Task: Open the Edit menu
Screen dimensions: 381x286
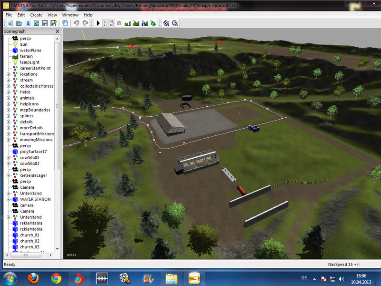Action: [x=21, y=15]
